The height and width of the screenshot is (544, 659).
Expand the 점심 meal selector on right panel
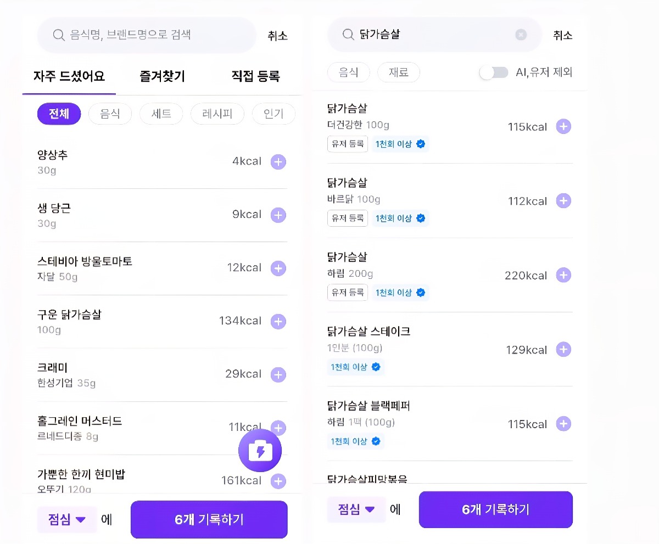click(x=356, y=509)
